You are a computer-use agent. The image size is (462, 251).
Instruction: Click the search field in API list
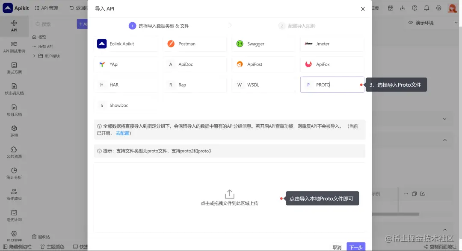[x=53, y=24]
